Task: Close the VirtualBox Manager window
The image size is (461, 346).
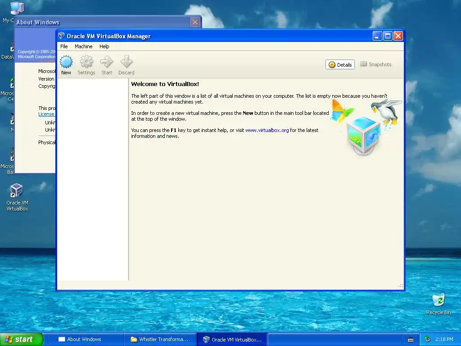Action: 398,36
